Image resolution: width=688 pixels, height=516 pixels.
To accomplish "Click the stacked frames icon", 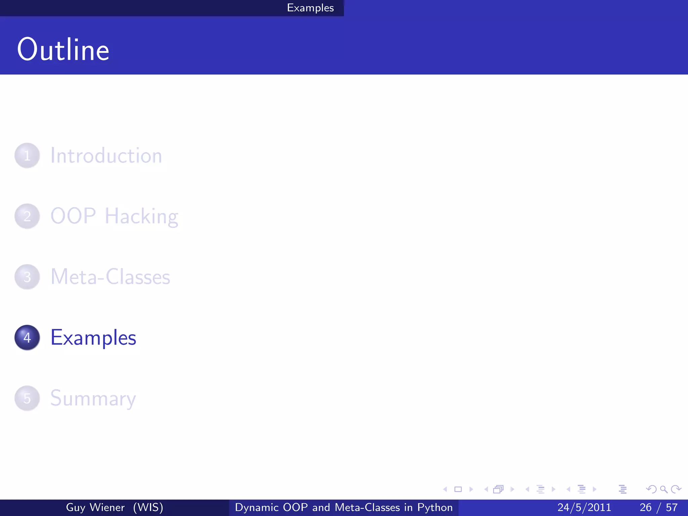I will 499,489.
